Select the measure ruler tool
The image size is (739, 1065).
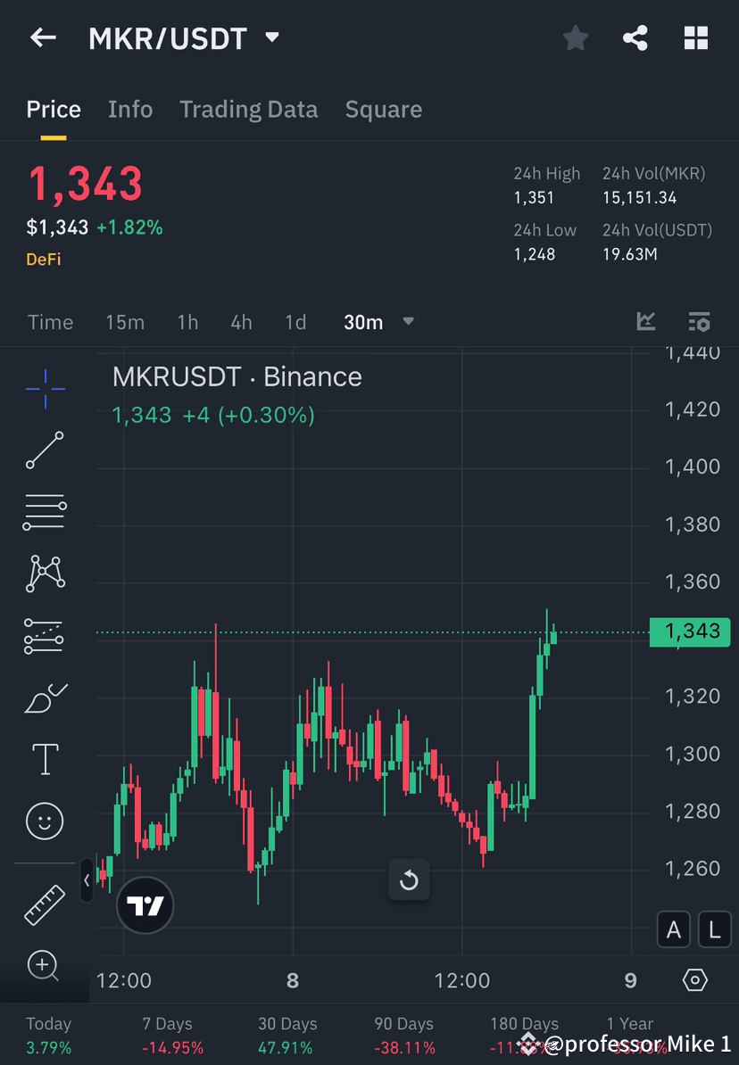tap(45, 904)
